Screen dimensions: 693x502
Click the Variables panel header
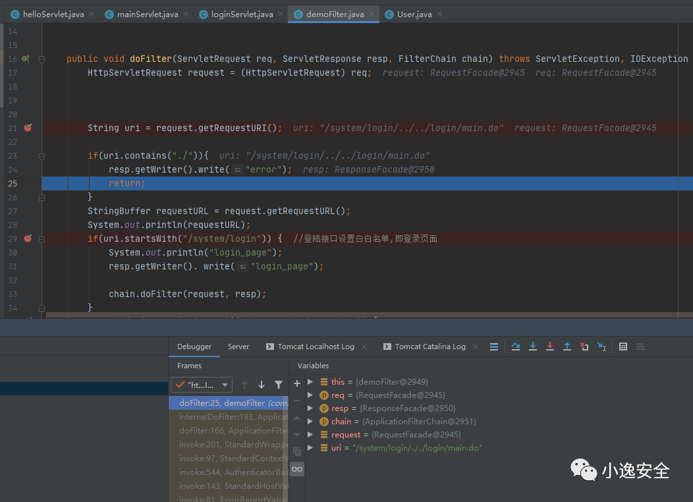[313, 366]
